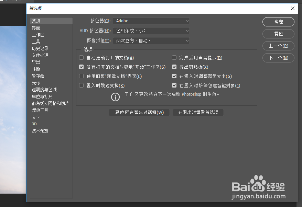
Task: Open the HUD 拾色器 dropdown
Action: point(151,31)
